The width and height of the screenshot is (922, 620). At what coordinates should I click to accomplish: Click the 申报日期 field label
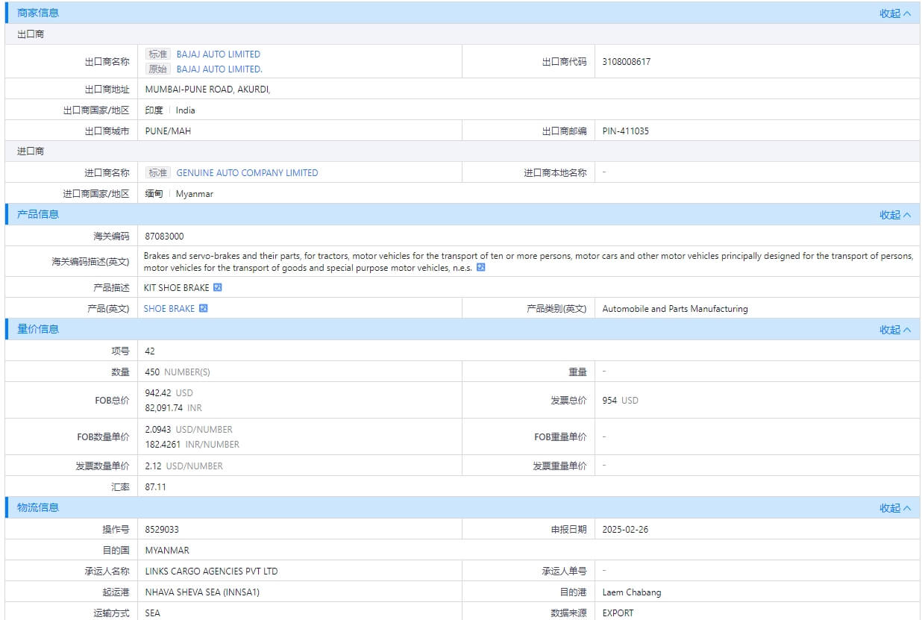568,530
